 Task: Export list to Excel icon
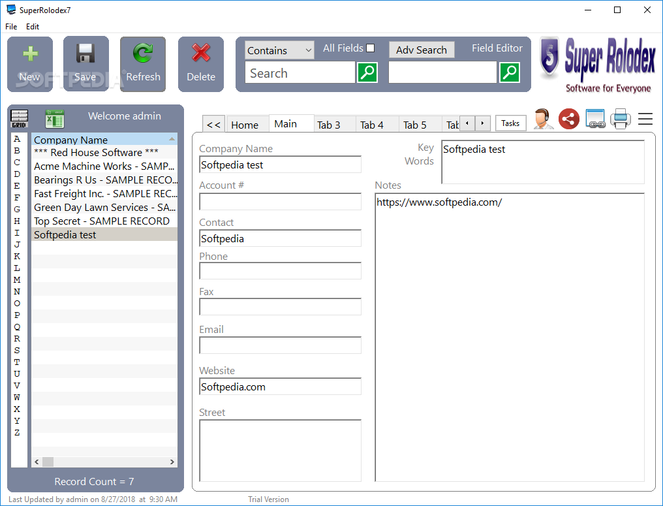[55, 118]
